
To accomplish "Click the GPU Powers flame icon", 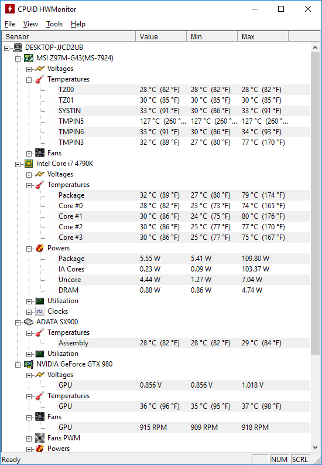I will pos(40,449).
